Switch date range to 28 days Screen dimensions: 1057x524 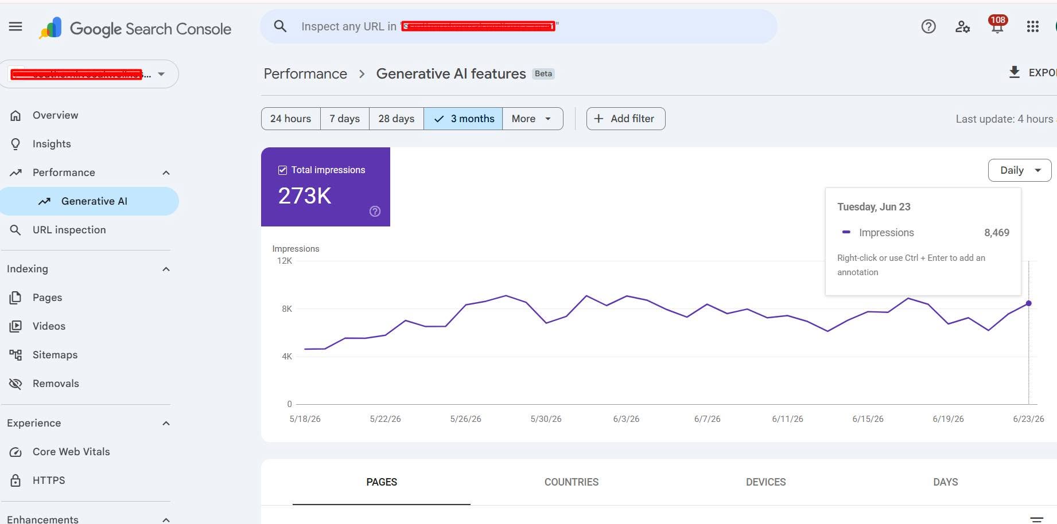click(396, 119)
